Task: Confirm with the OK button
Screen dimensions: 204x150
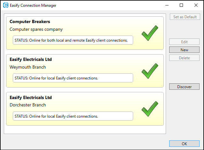Action: [184, 144]
